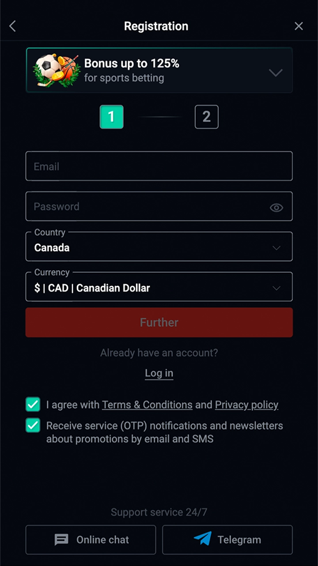Close the Registration screen
The width and height of the screenshot is (318, 566).
pos(299,26)
